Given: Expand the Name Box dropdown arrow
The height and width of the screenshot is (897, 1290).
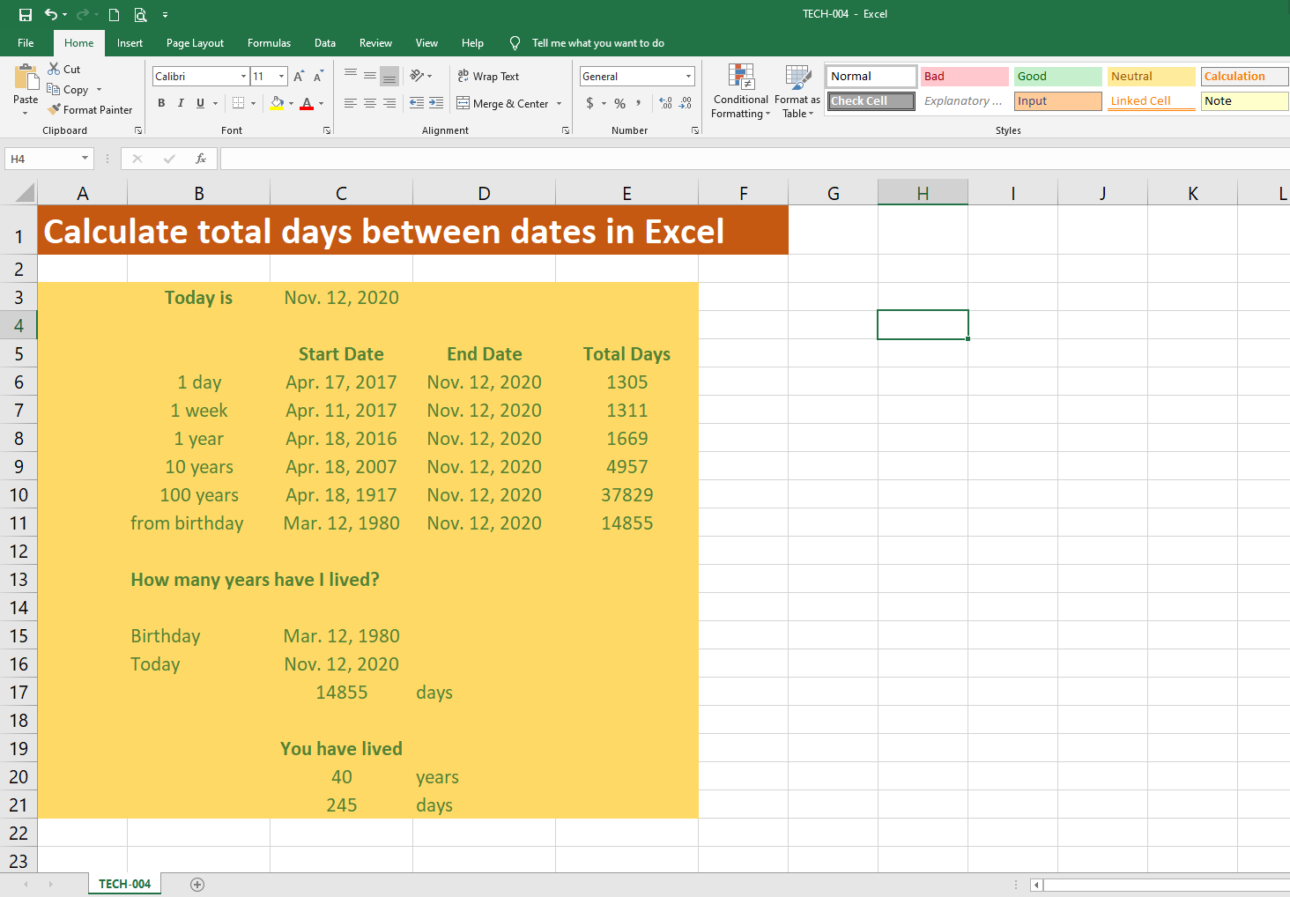Looking at the screenshot, I should (x=85, y=159).
